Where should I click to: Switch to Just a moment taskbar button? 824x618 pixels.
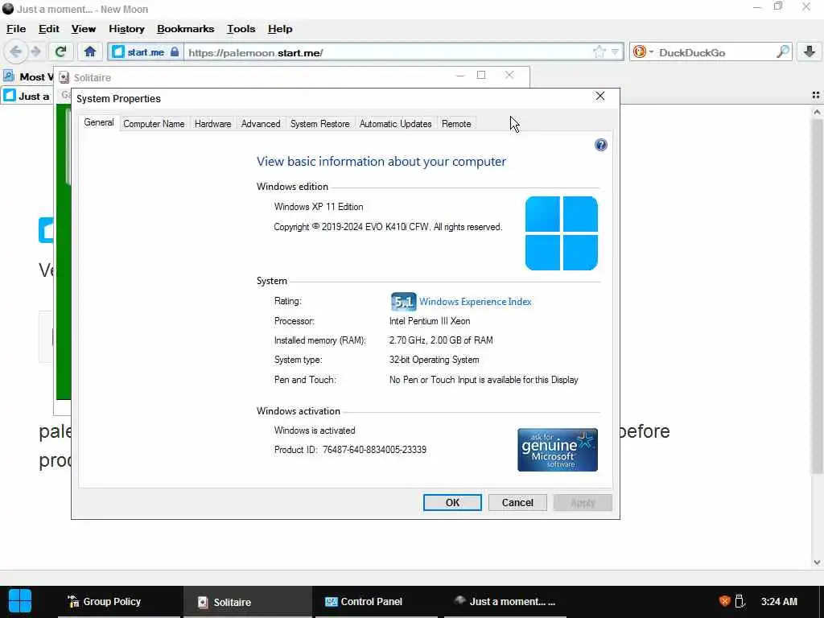coord(505,601)
